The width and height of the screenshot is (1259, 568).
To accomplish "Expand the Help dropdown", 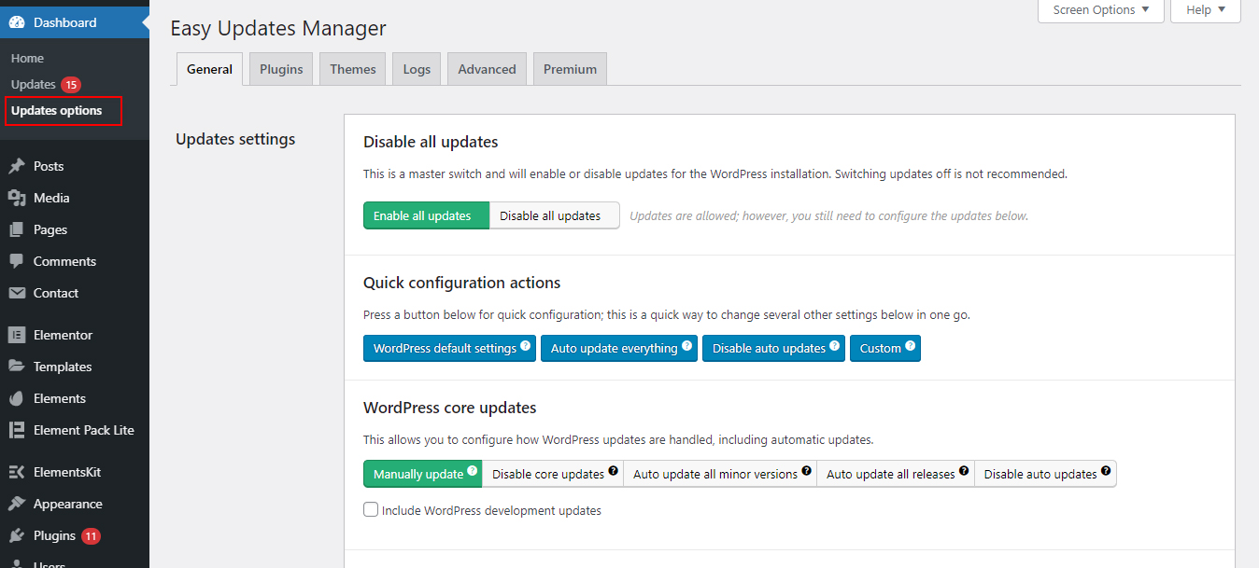I will (1206, 10).
